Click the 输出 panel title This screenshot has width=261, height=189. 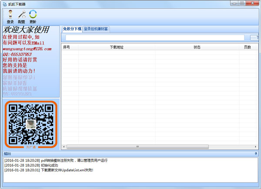pos(7,154)
